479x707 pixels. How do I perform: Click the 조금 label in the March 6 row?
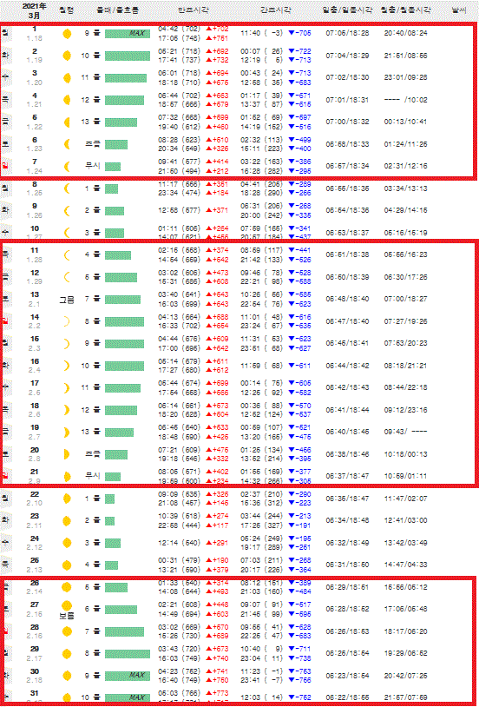coord(93,144)
